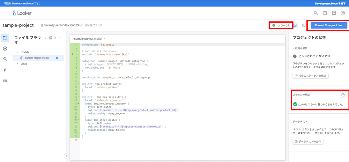This screenshot has height=162, width=349.
Task: Click the 個人用ブランチ label
Action: (94, 25)
